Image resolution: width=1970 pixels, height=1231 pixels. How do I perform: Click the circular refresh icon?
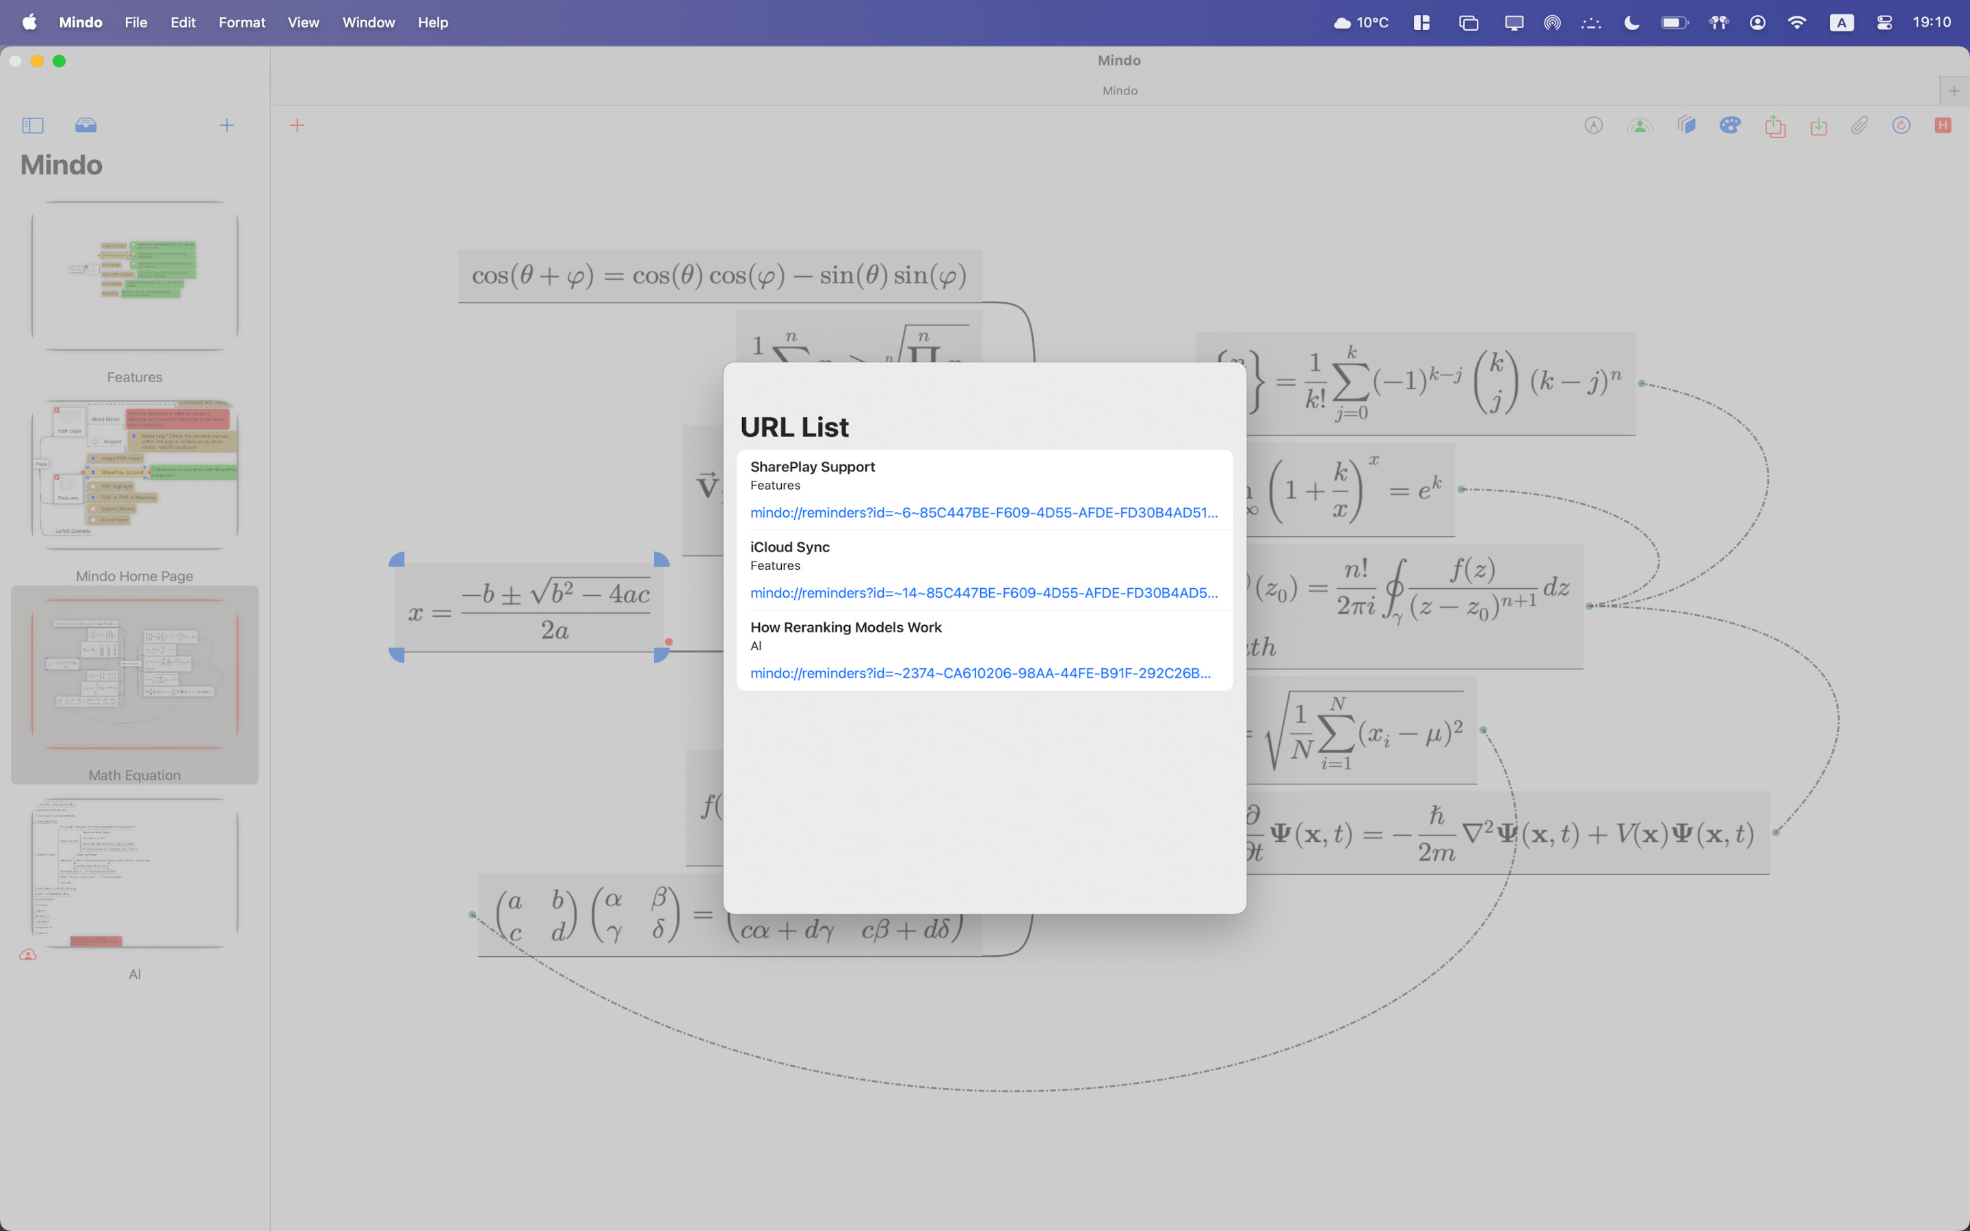[1901, 125]
